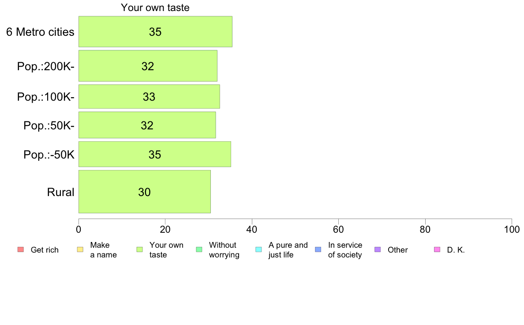Viewport: 524px width, 325px height.
Task: Click the 6 Metro cities label
Action: click(40, 32)
